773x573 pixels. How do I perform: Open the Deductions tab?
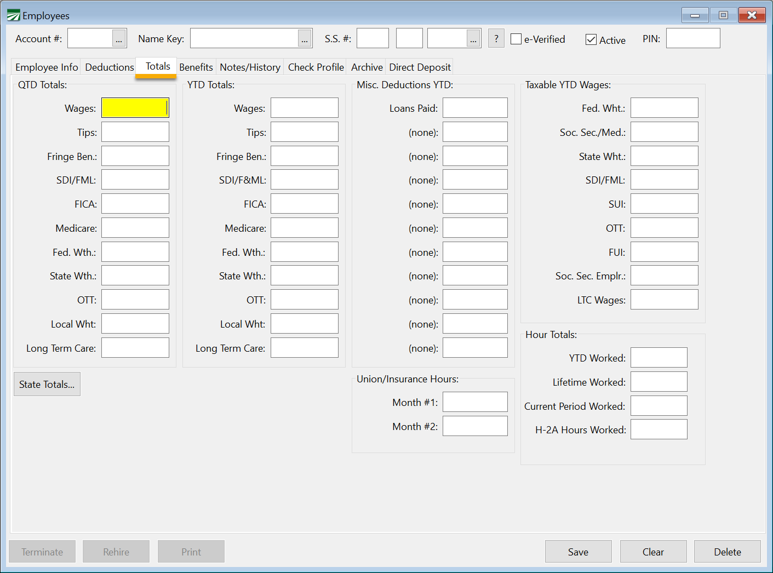tap(110, 67)
